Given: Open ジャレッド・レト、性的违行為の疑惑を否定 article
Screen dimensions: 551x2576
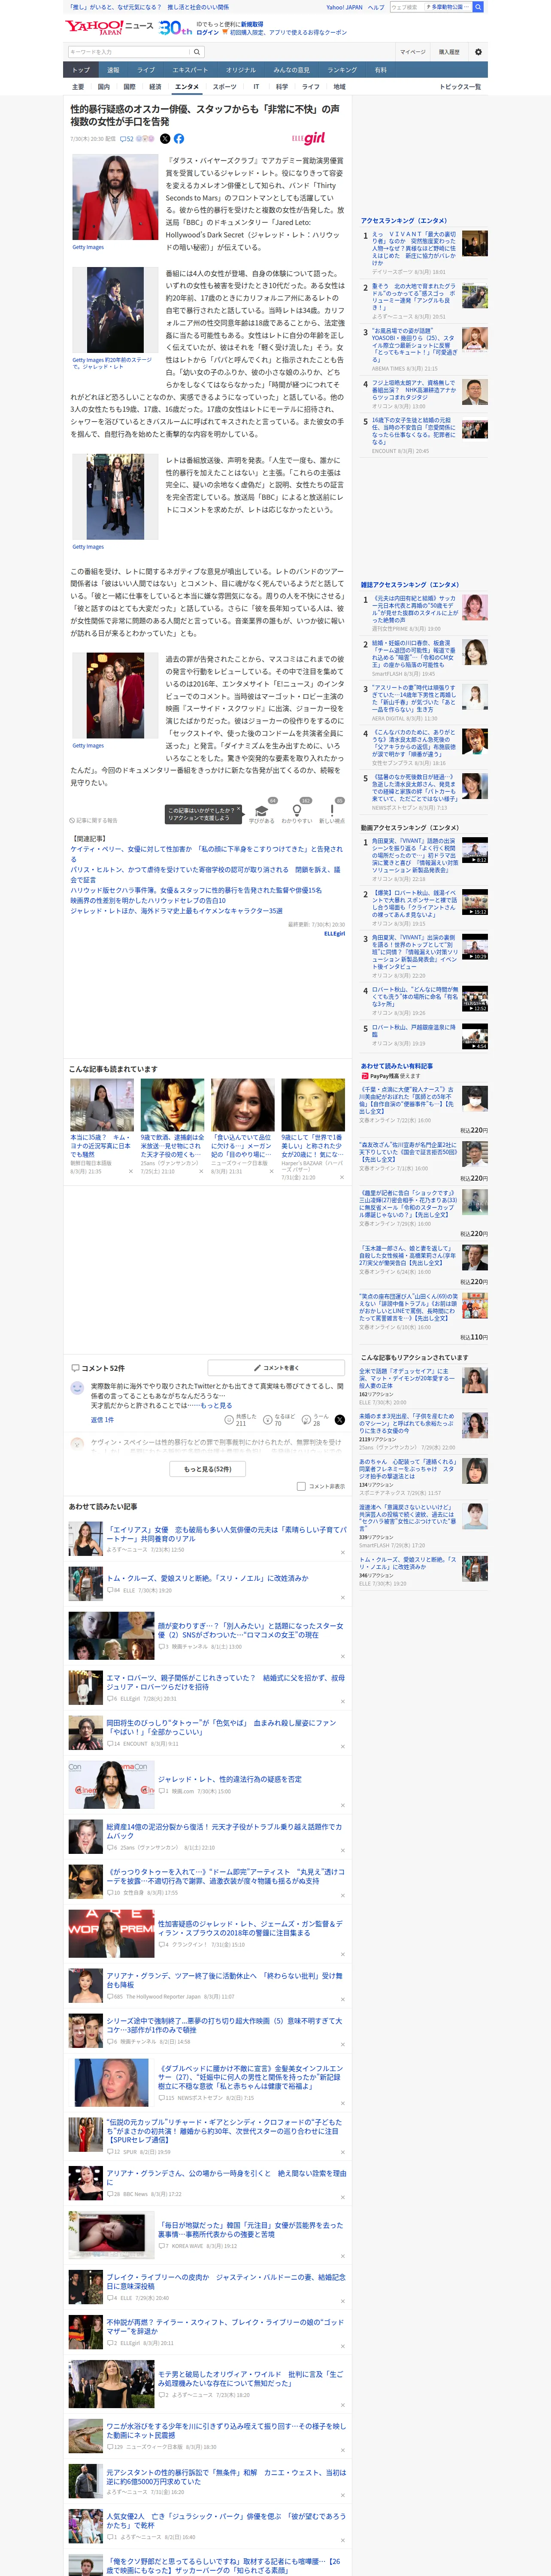Looking at the screenshot, I should point(229,1779).
